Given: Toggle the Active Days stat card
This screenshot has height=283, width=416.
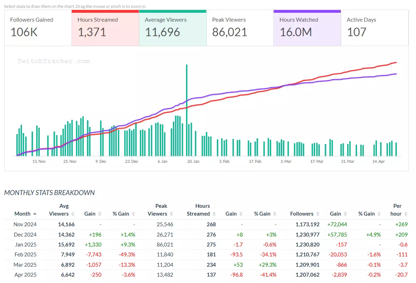Looking at the screenshot, I should coord(374,28).
